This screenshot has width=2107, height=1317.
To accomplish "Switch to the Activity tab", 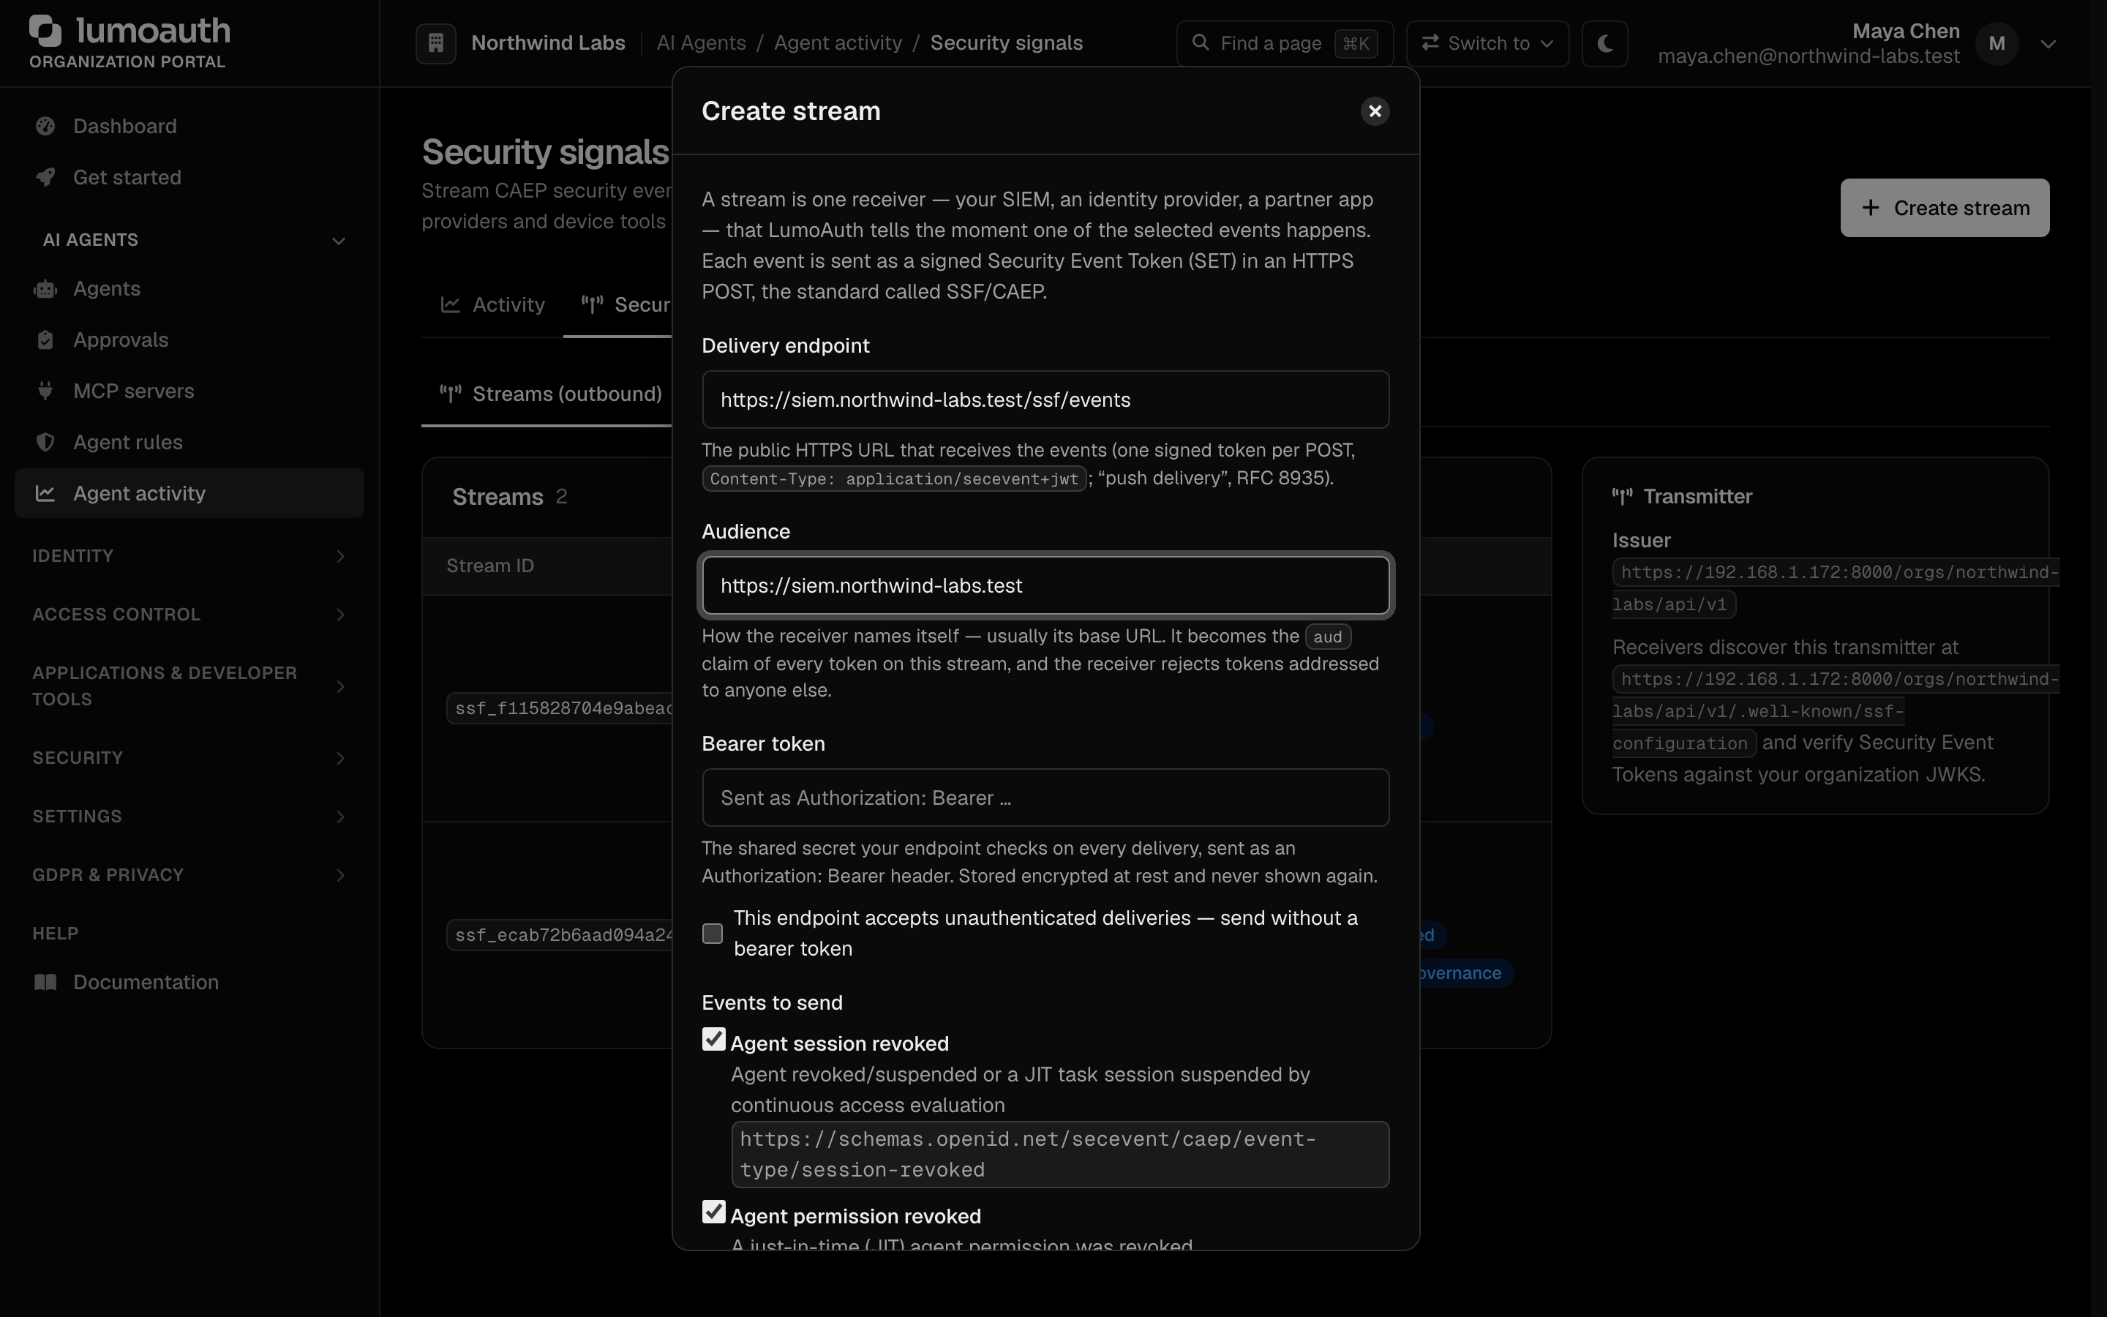I will pyautogui.click(x=493, y=305).
